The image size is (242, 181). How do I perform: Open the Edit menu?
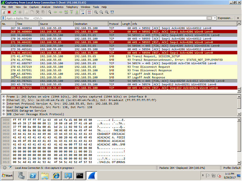point(11,7)
